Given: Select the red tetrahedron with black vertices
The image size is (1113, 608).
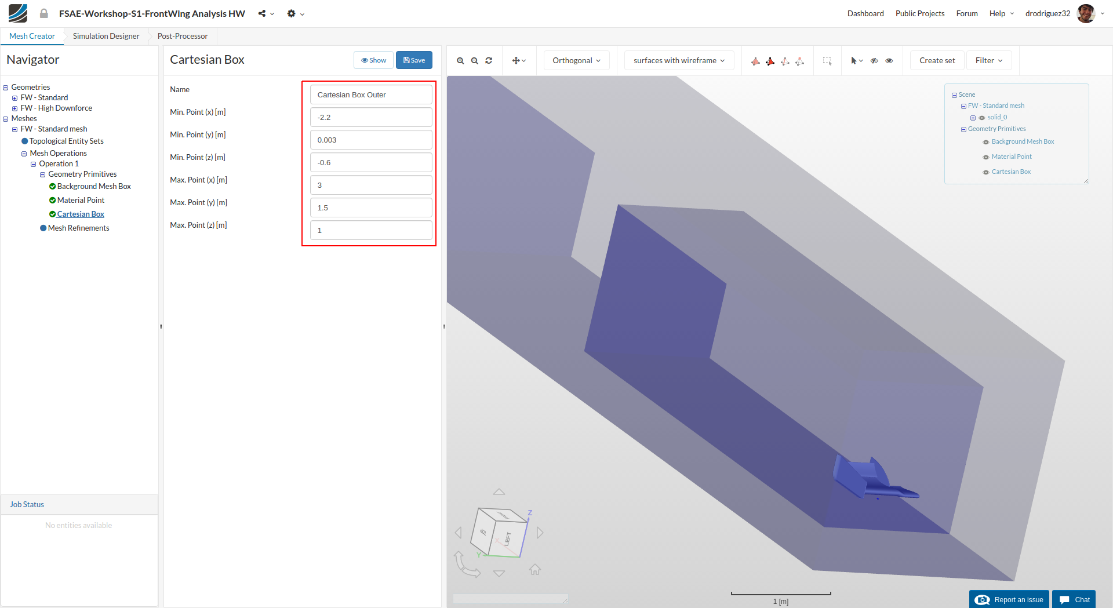Looking at the screenshot, I should click(x=770, y=61).
